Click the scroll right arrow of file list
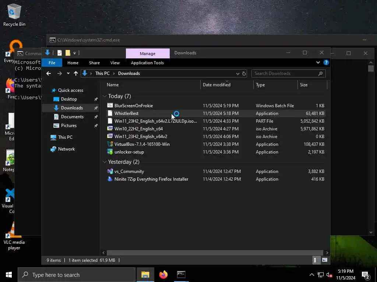Viewport: 377px width, 282px height. pyautogui.click(x=327, y=253)
